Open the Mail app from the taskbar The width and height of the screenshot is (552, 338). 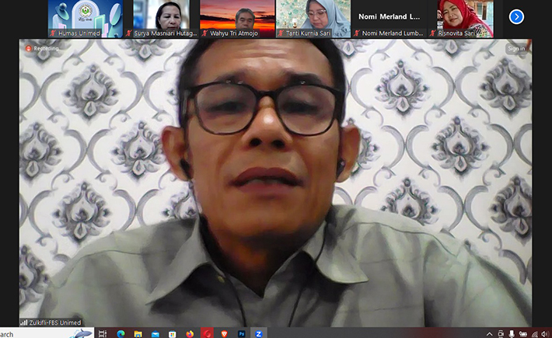[155, 333]
